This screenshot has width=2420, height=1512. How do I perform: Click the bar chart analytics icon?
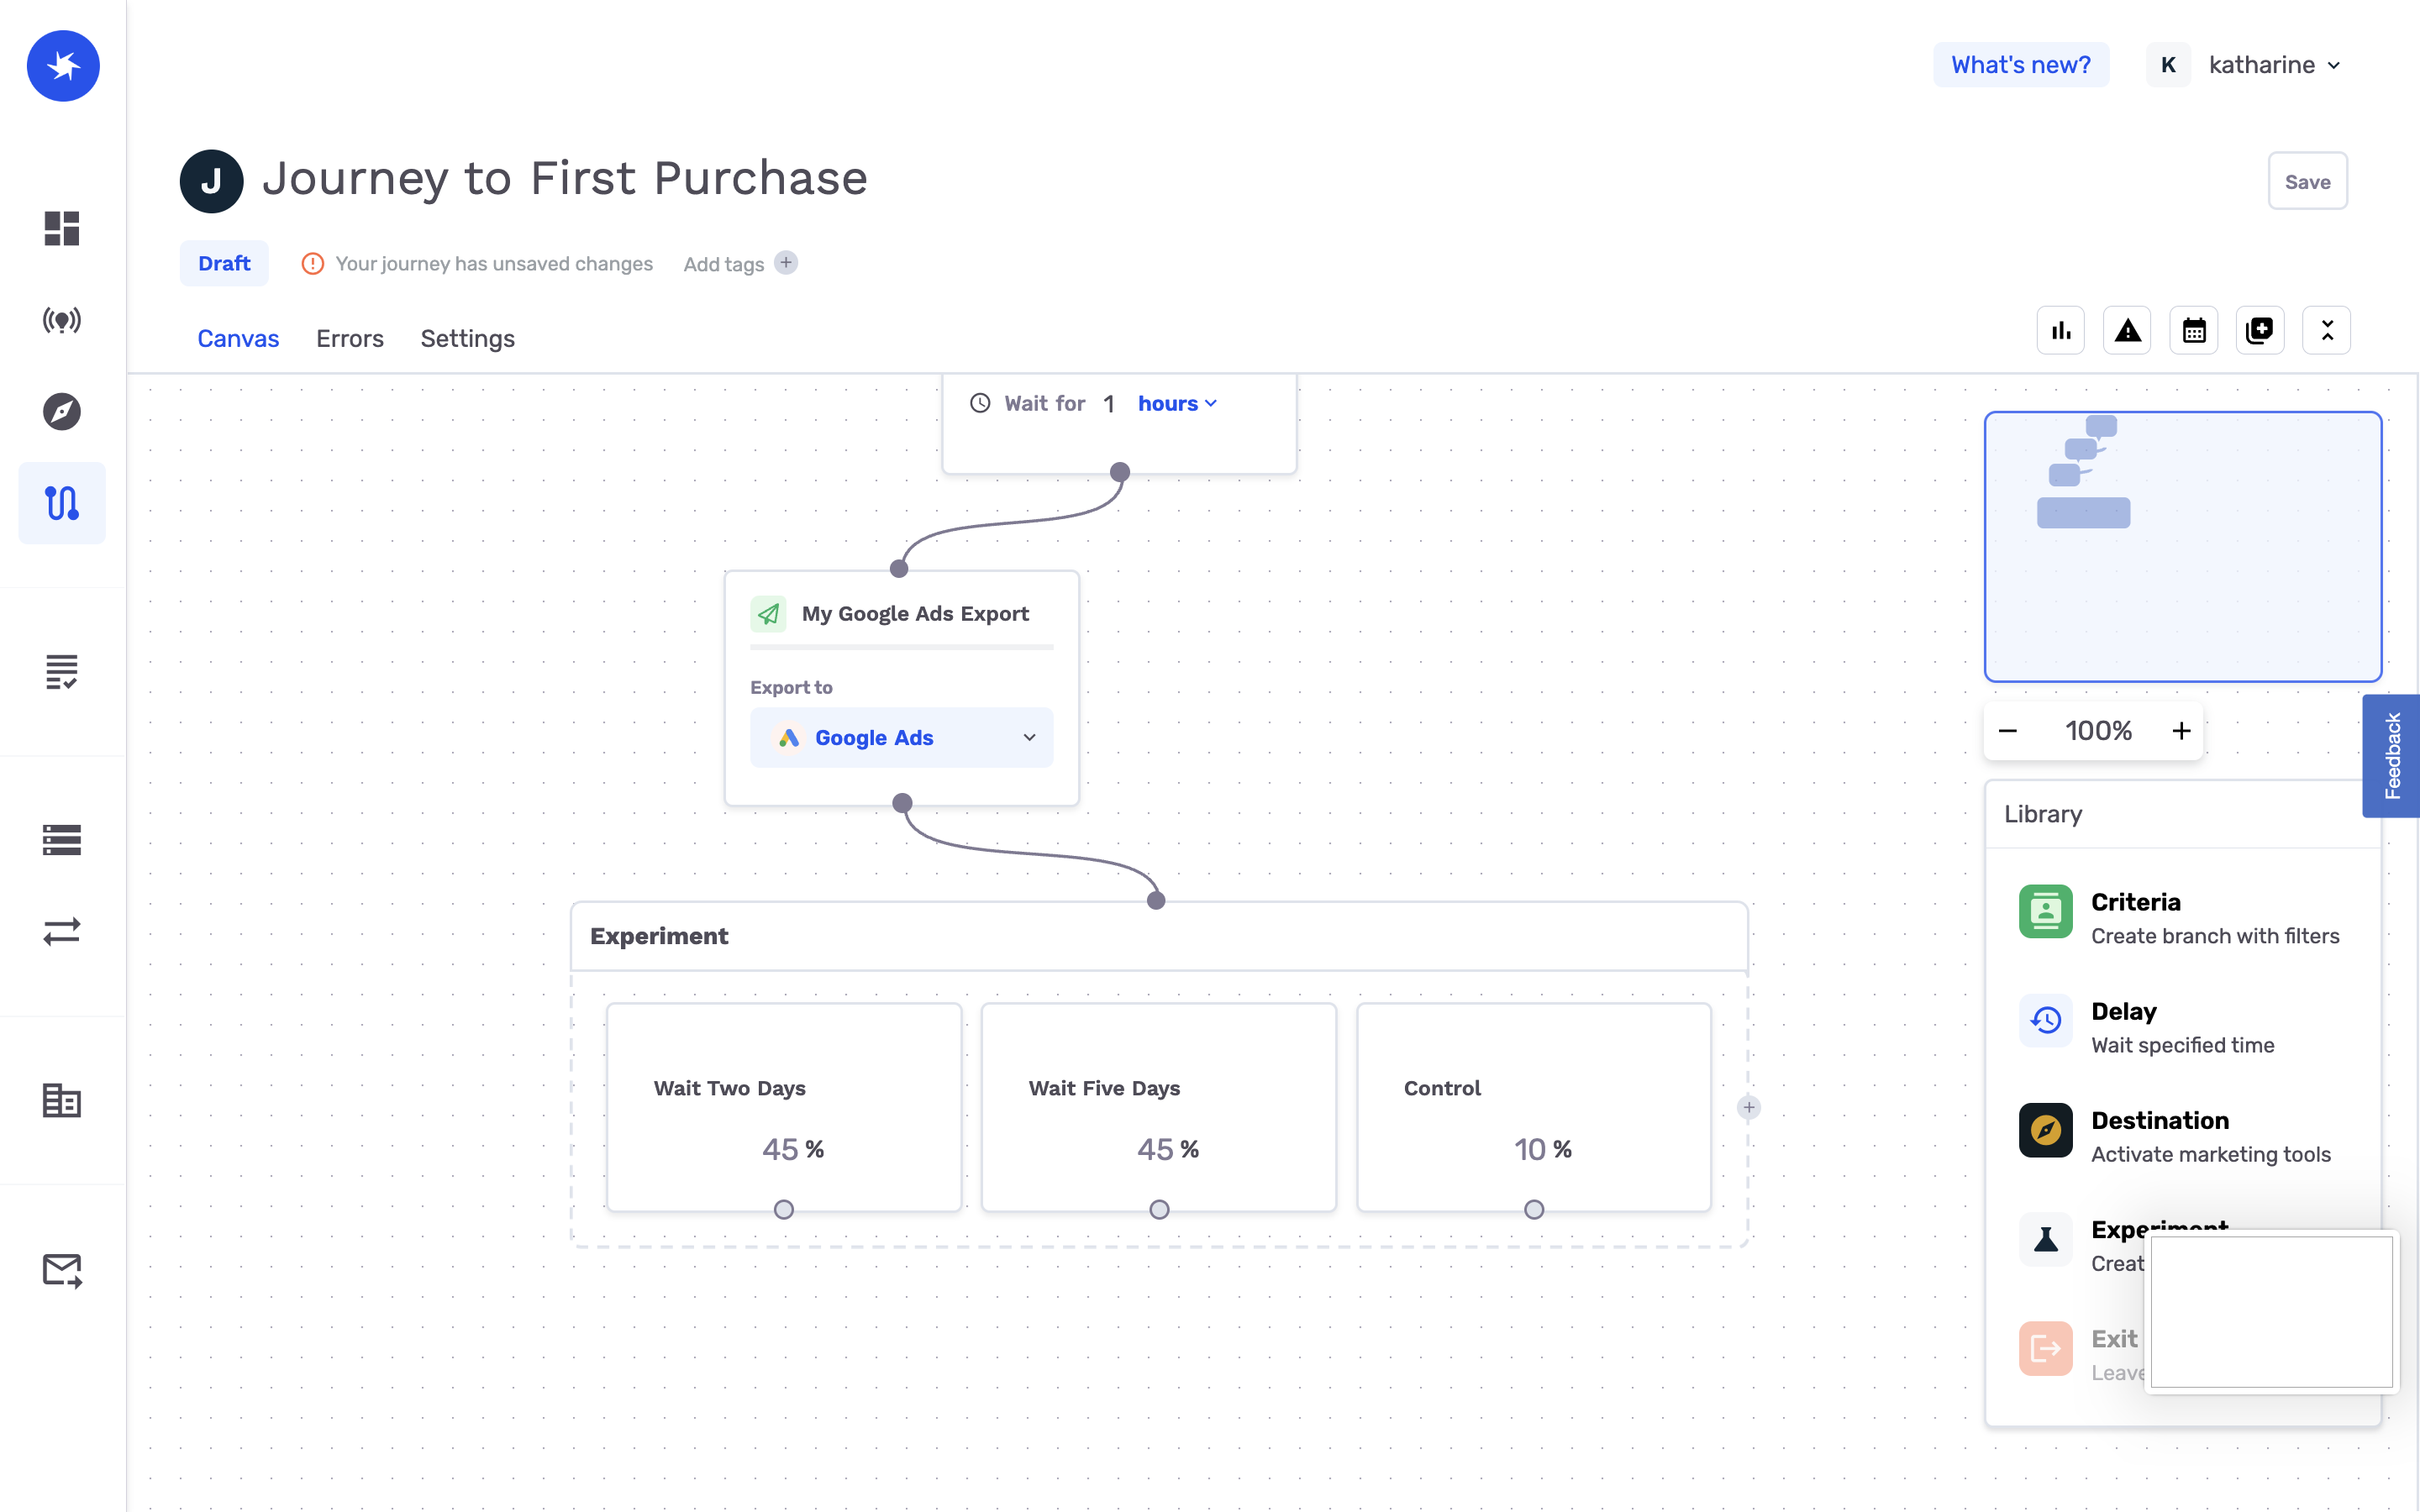point(2061,329)
